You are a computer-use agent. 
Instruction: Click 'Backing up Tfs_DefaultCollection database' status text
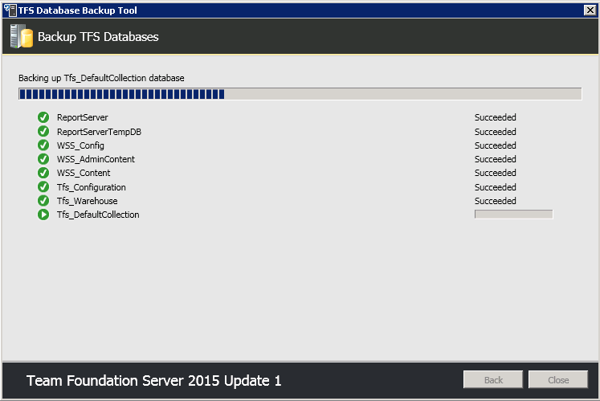pyautogui.click(x=101, y=78)
